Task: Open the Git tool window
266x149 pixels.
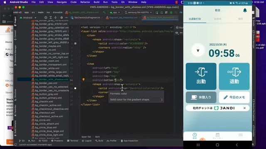Action: 22,141
